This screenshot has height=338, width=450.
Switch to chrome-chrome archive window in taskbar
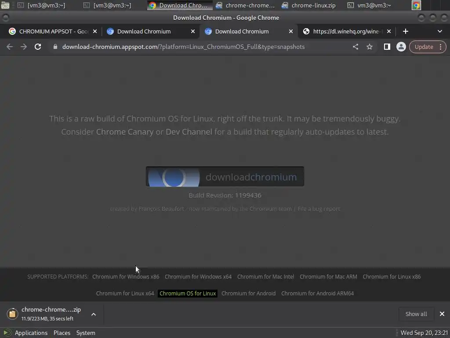pos(245,5)
